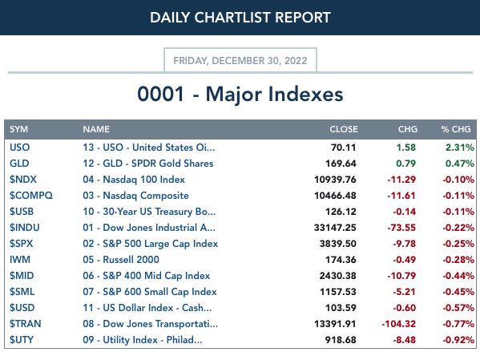Viewport: 480px width, 352px height.
Task: Click the Dow Jones Industrial name link
Action: tap(149, 227)
